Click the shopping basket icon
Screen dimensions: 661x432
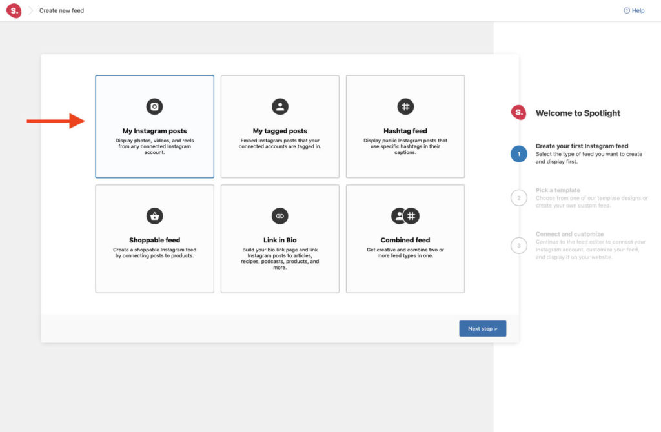tap(155, 216)
